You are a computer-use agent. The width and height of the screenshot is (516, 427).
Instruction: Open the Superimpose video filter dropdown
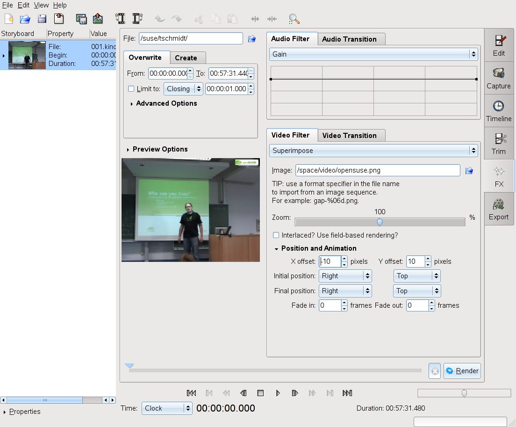point(373,151)
